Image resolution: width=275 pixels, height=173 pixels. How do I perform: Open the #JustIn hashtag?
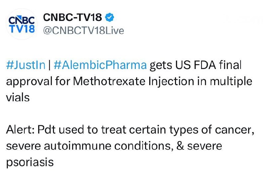point(25,65)
